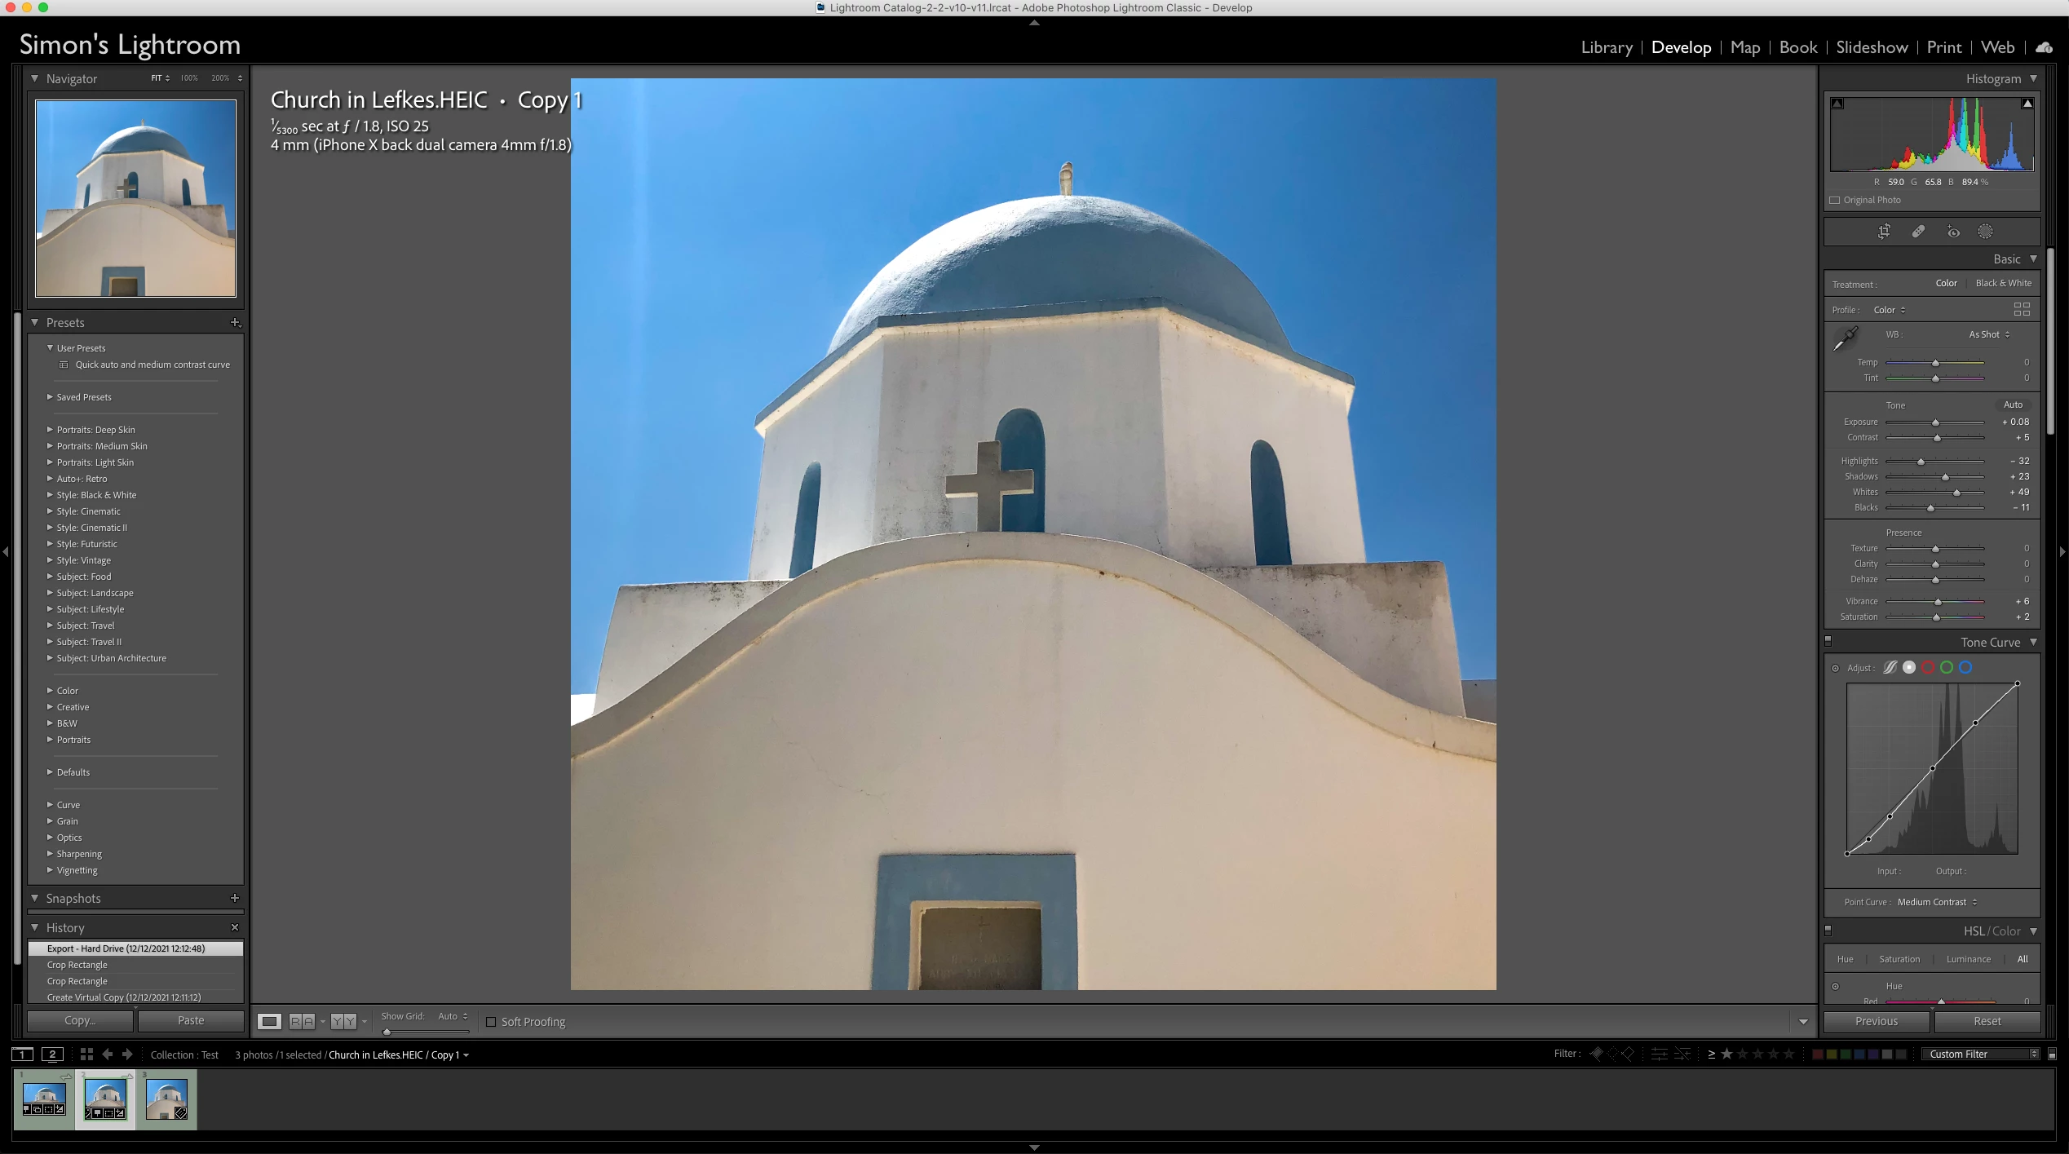Open the Masking tool
The width and height of the screenshot is (2069, 1154).
coord(1985,232)
